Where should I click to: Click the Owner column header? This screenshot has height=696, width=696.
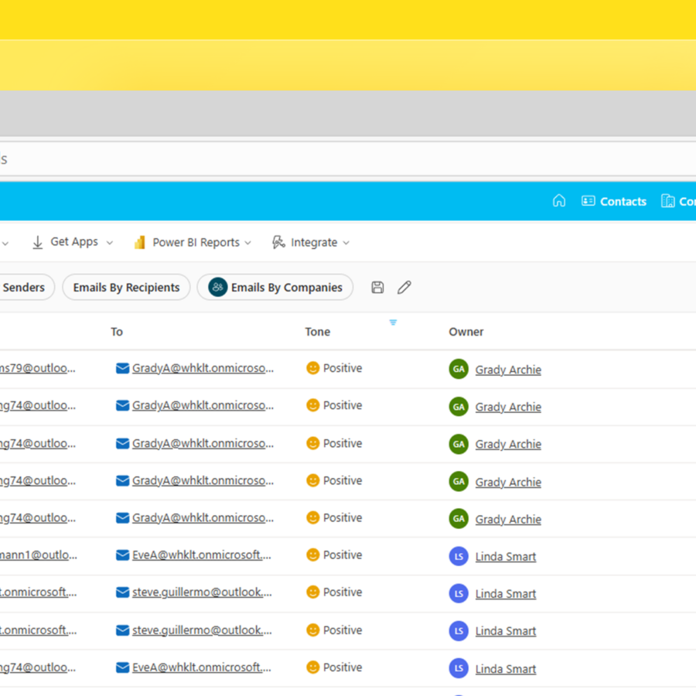click(x=466, y=332)
